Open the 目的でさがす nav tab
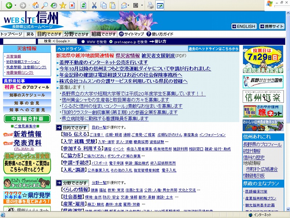Image resolution: width=290 pixels, height=218 pixels. (x=49, y=34)
